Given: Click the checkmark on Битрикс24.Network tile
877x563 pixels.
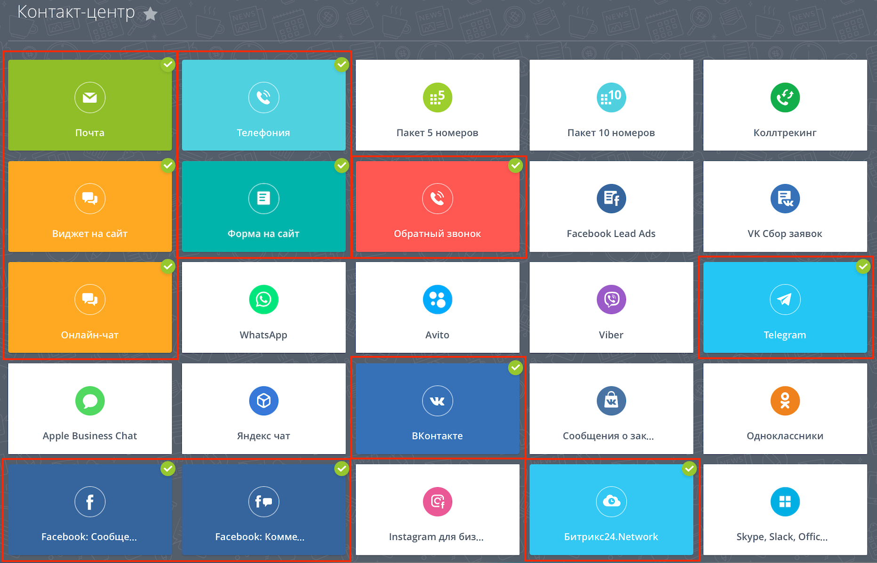Looking at the screenshot, I should (689, 469).
